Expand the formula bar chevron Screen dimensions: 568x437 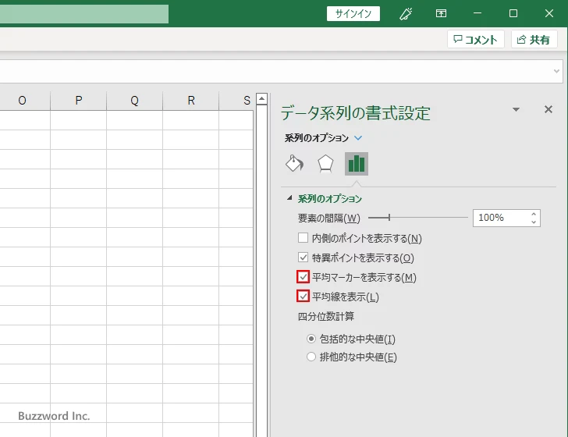[557, 71]
